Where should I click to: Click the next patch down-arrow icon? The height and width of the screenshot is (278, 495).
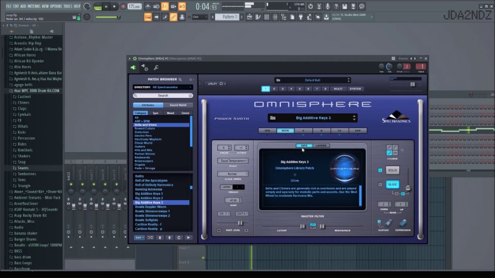click(160, 237)
